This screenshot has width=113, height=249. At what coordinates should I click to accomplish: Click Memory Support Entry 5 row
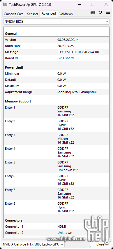click(x=57, y=166)
